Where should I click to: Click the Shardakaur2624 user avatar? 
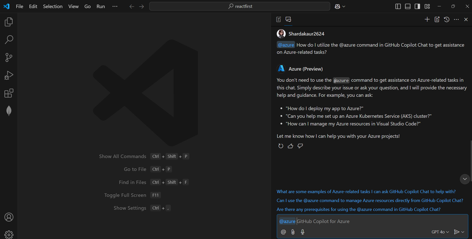pyautogui.click(x=281, y=34)
